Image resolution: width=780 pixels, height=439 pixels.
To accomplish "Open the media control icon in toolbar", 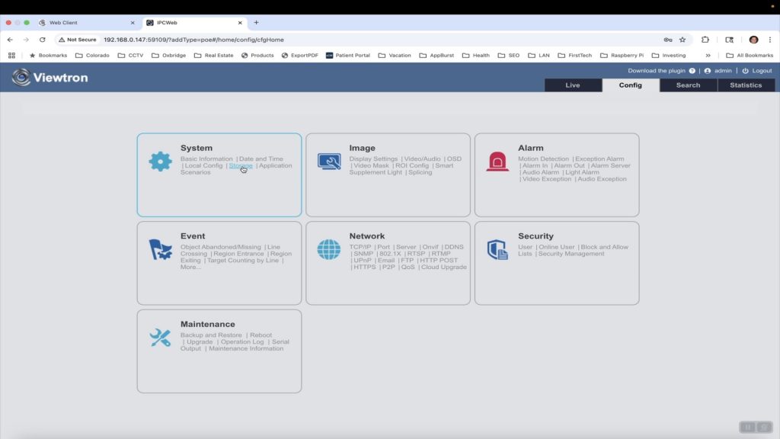I will [729, 40].
